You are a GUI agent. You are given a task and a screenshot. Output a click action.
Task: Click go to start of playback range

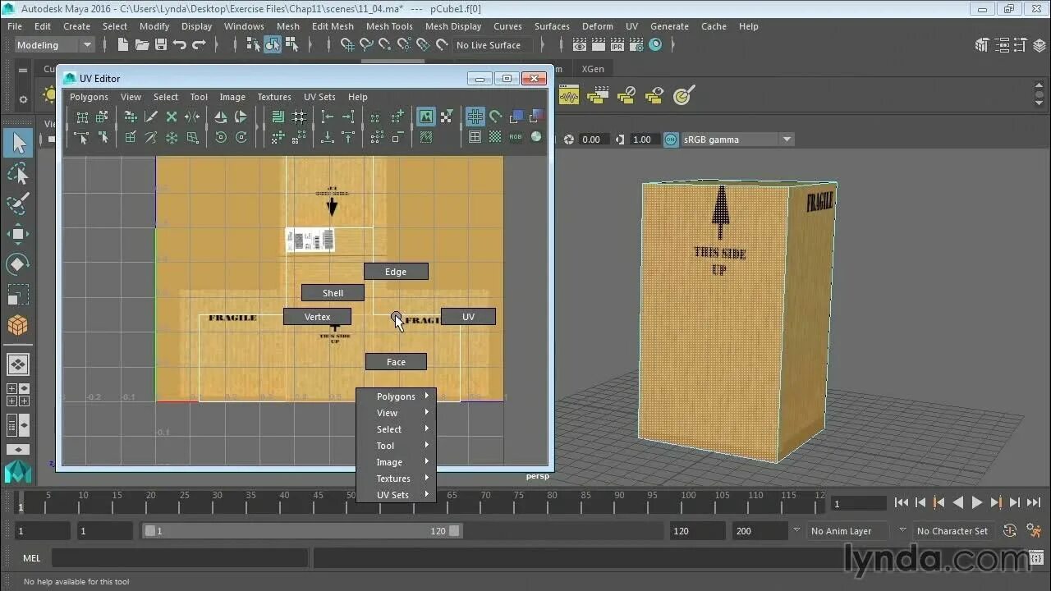pos(902,502)
